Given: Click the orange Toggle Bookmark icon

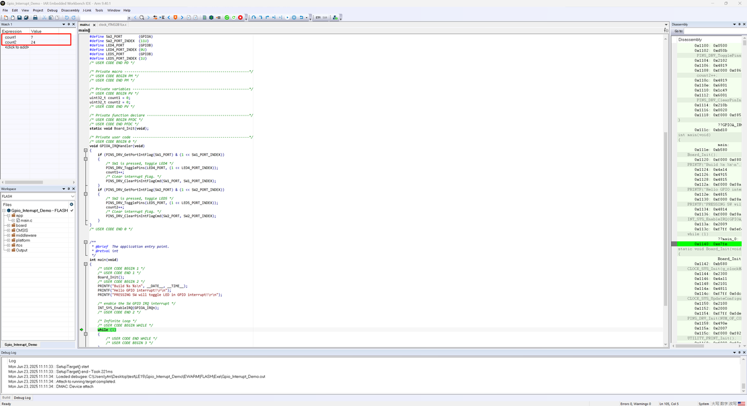Looking at the screenshot, I should click(175, 17).
